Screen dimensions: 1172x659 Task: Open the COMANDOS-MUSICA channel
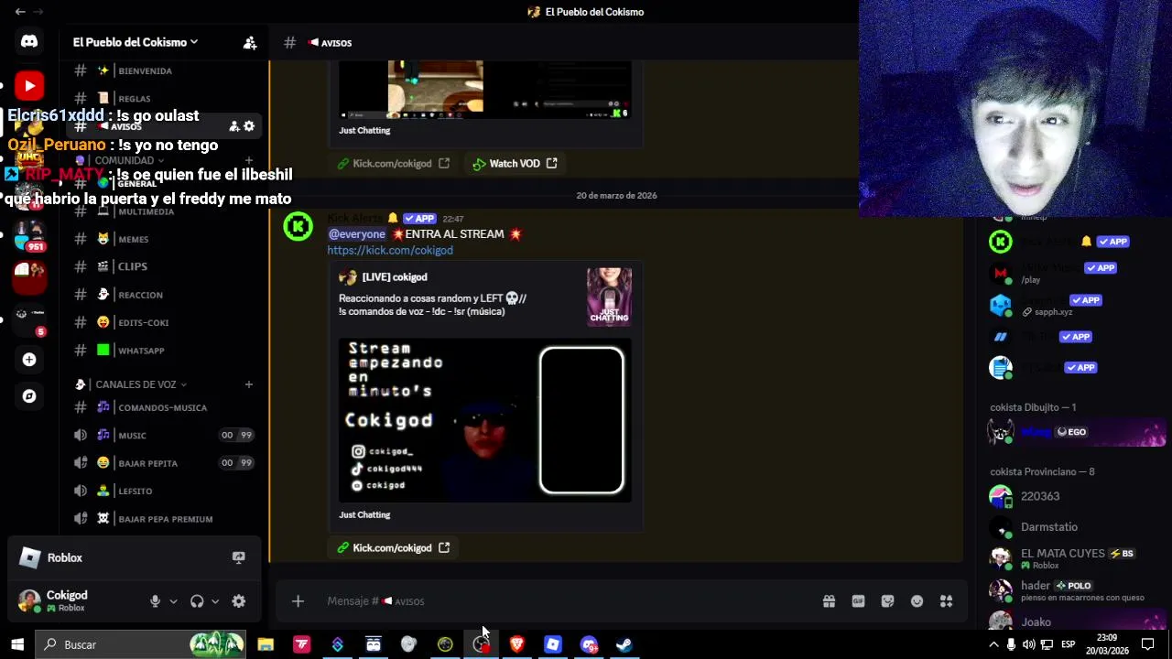[165, 407]
